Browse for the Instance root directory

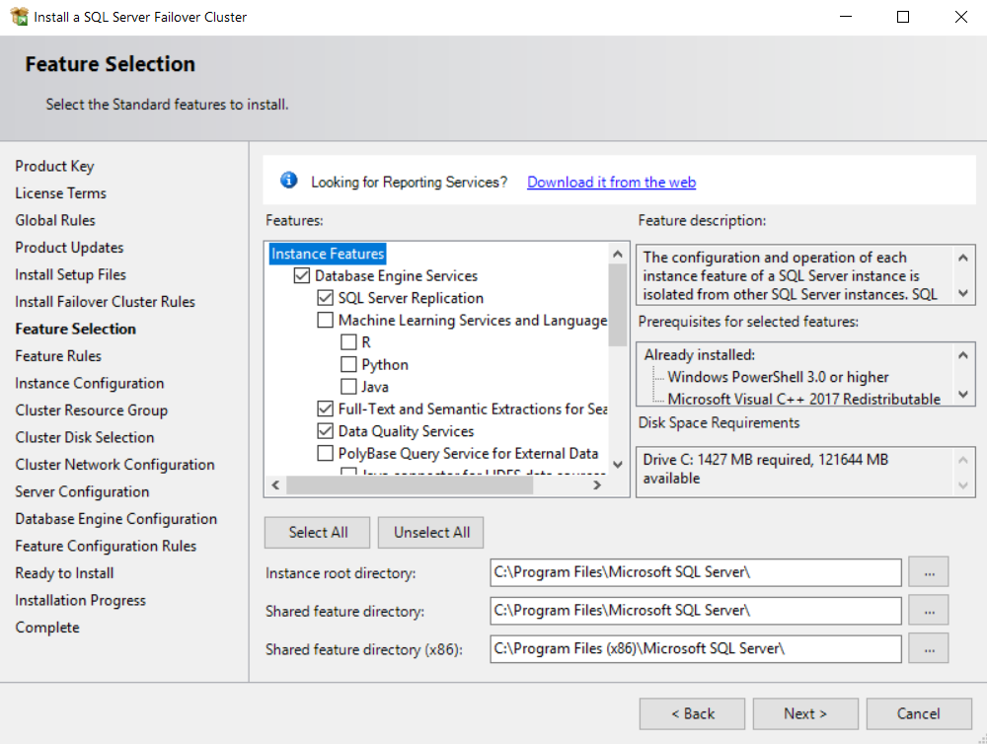point(929,572)
